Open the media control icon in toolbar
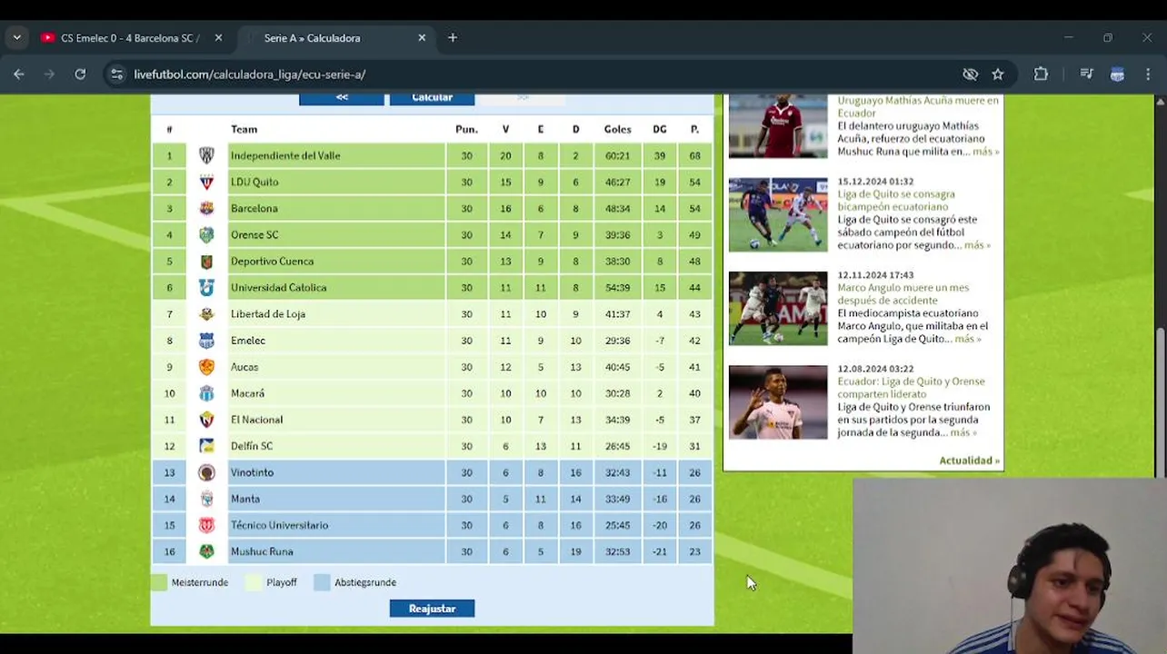 coord(1086,74)
